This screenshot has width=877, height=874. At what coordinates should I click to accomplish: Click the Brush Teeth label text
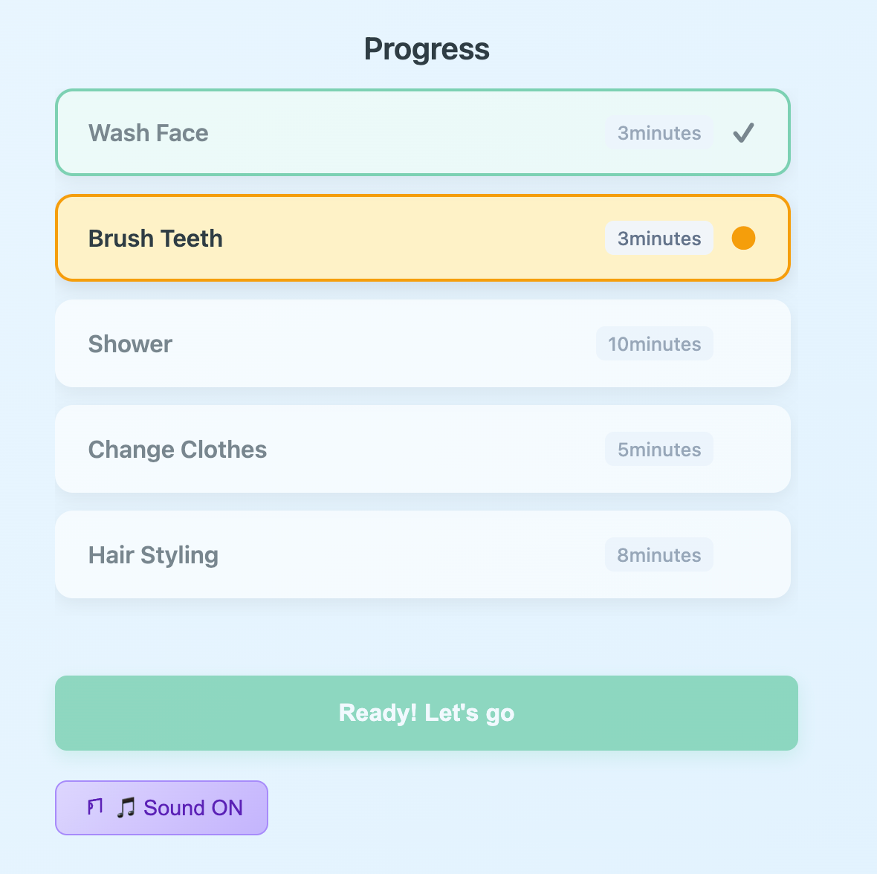click(155, 239)
